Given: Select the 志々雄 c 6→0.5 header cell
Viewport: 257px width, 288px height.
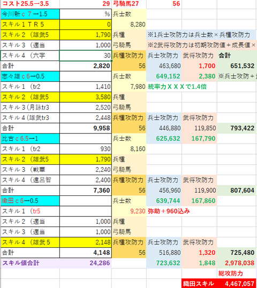Looking at the screenshot, I should click(x=30, y=76).
